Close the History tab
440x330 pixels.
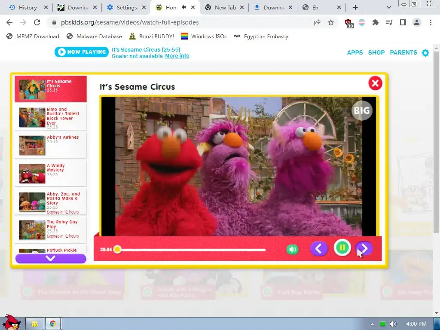coord(46,8)
